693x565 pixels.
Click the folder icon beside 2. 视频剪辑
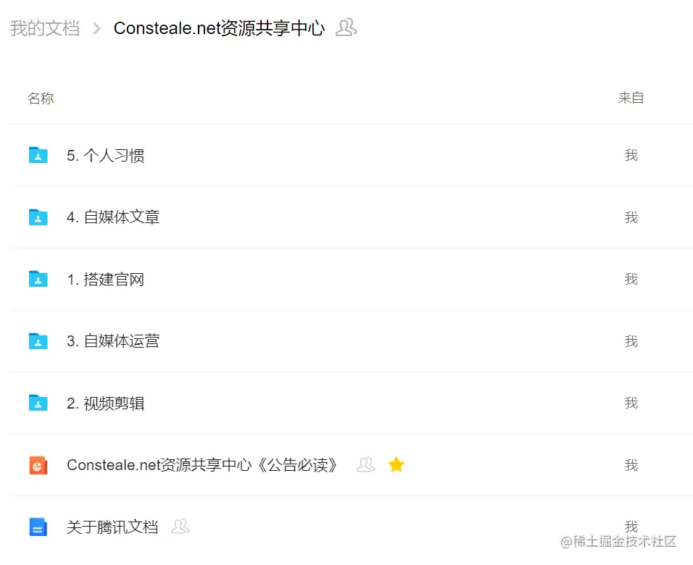pyautogui.click(x=38, y=403)
